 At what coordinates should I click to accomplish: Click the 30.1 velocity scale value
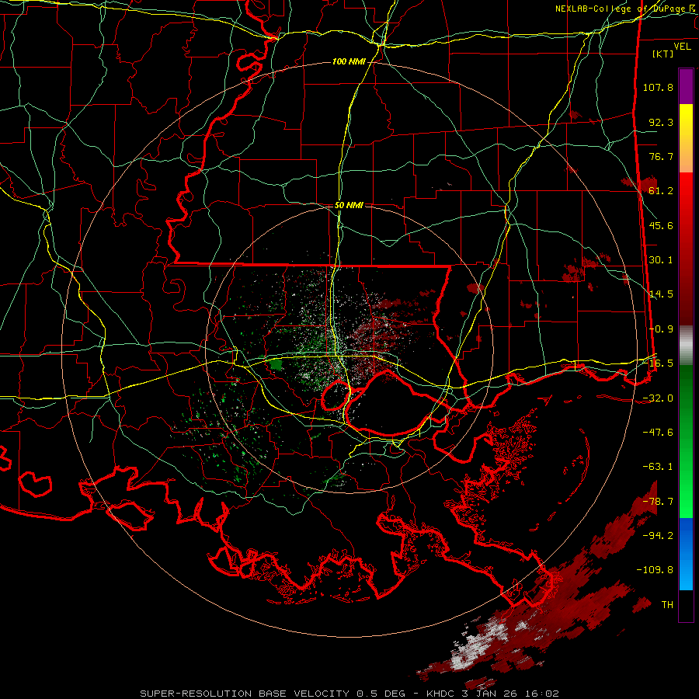click(x=661, y=260)
